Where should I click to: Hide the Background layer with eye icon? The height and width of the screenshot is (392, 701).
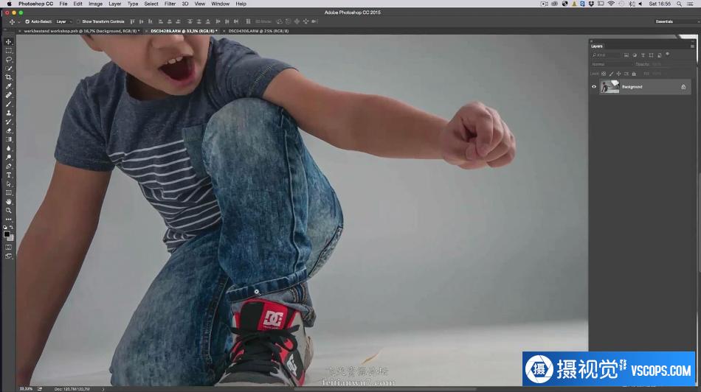pyautogui.click(x=594, y=87)
